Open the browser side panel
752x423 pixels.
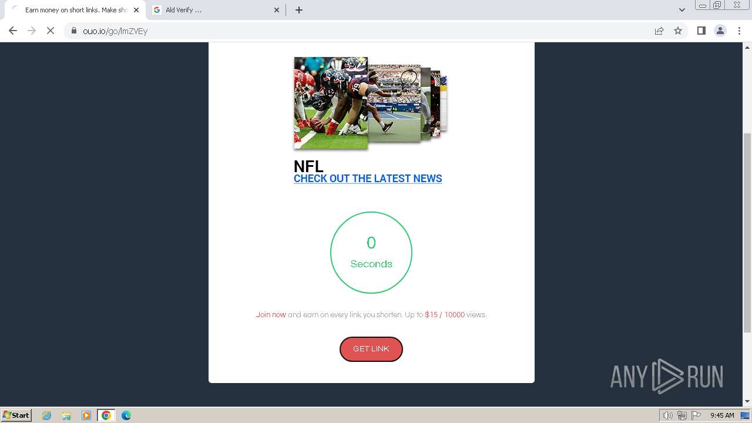pos(701,31)
